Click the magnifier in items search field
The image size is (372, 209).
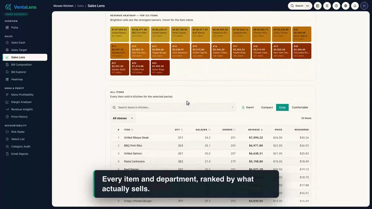(x=114, y=107)
